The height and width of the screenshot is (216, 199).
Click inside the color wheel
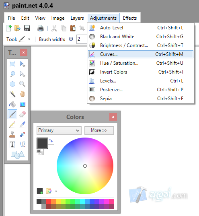[x=85, y=166]
